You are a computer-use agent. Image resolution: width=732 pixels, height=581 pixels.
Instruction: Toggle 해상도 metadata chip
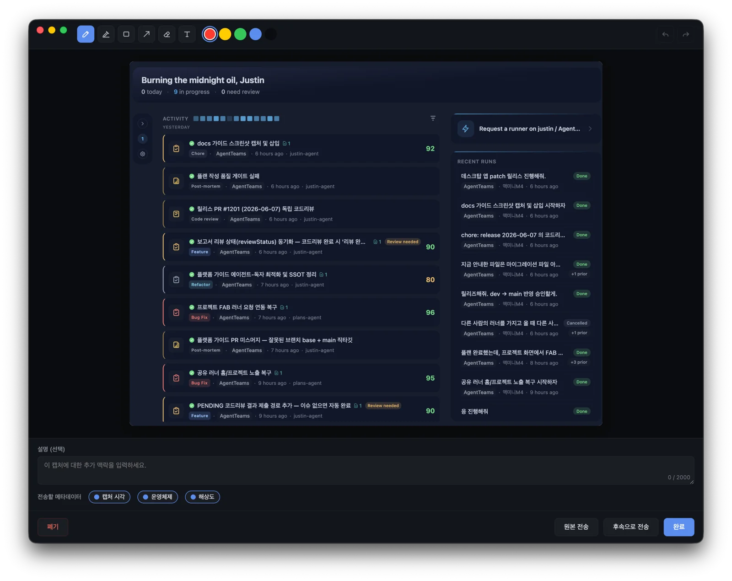click(x=203, y=497)
